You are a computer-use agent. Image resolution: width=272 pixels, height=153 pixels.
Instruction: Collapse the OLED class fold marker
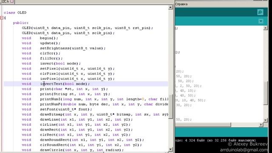(x=2, y=18)
